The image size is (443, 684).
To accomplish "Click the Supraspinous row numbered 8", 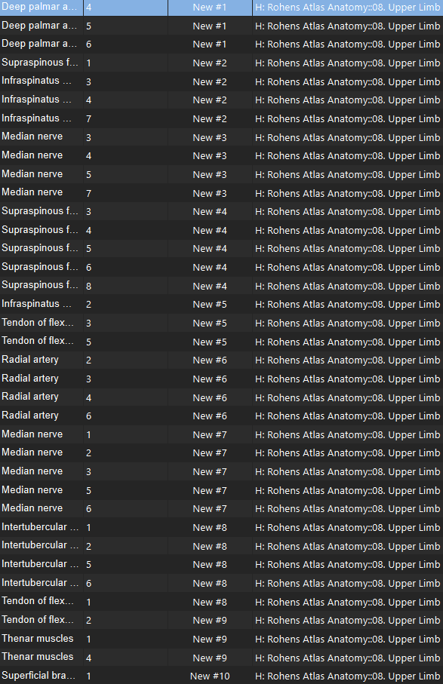I will 221,286.
